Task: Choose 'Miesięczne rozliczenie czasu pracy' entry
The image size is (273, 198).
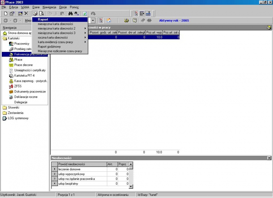Action: click(x=60, y=51)
